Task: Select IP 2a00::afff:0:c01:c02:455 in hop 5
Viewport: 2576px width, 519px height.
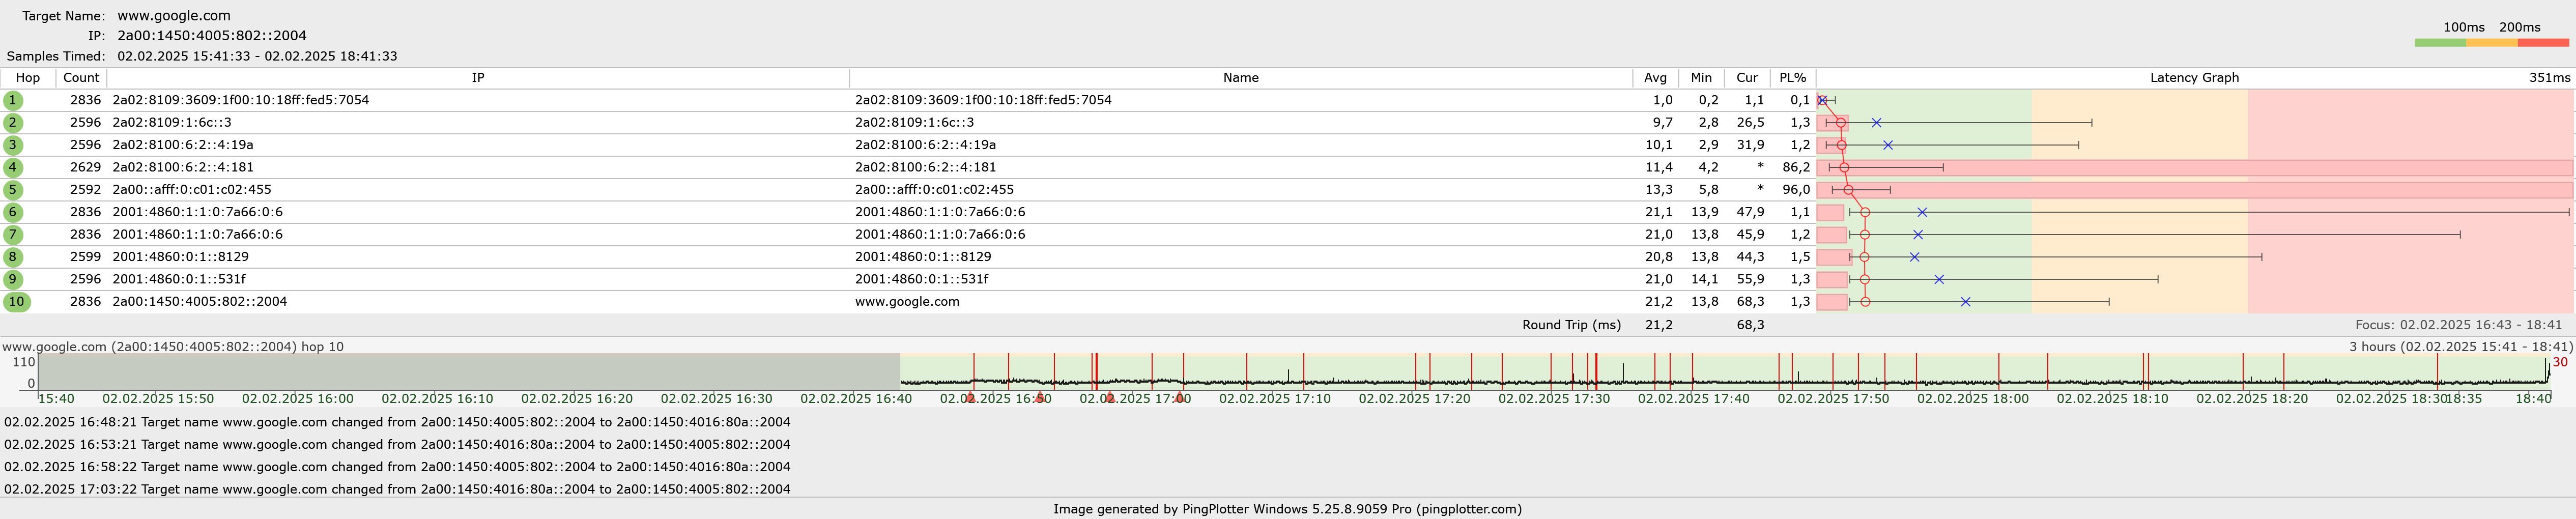Action: 192,190
